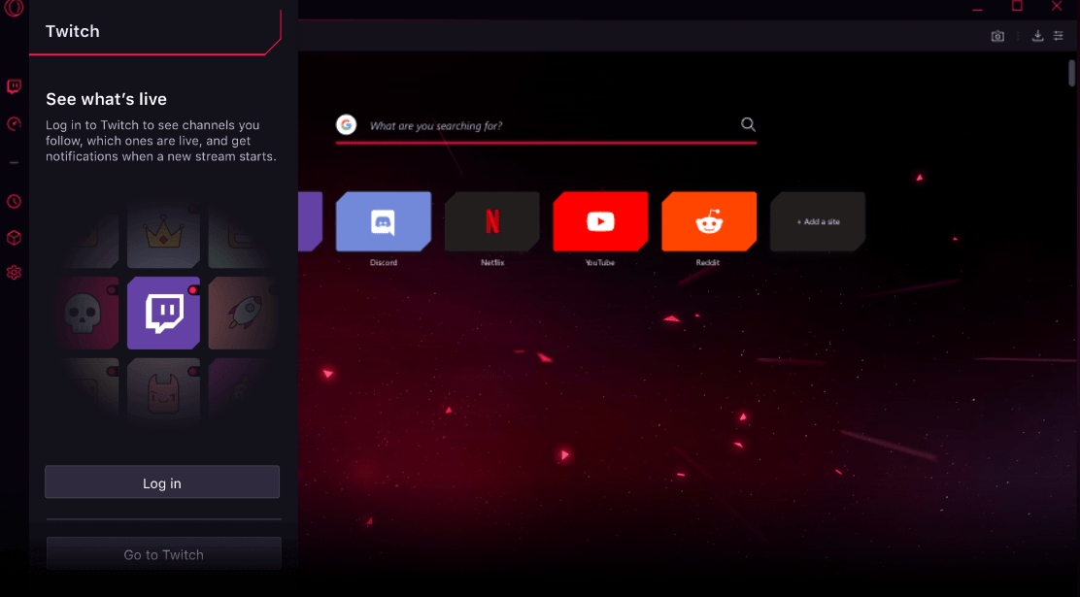The width and height of the screenshot is (1080, 597).
Task: Click the crown tile in panel artwork
Action: pyautogui.click(x=164, y=234)
